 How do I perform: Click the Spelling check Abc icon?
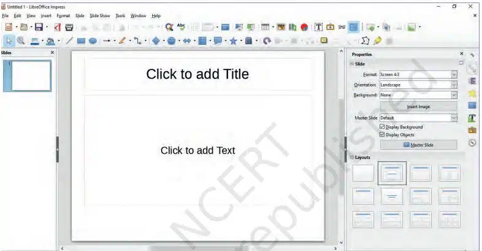point(181,27)
